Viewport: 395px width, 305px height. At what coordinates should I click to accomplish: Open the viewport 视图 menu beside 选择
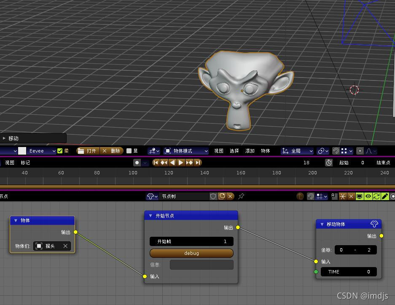pyautogui.click(x=219, y=151)
